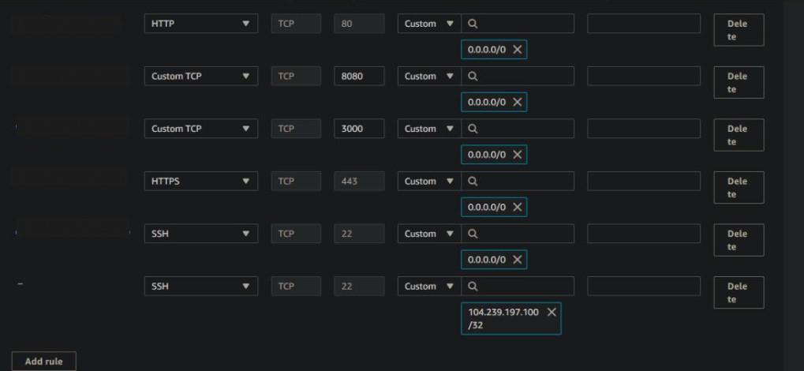Click the Add rule button
Viewport: 804px width, 371px height.
pyautogui.click(x=44, y=362)
